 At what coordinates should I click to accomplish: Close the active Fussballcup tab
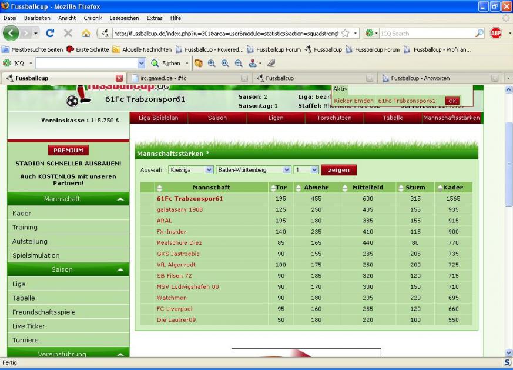(x=119, y=78)
